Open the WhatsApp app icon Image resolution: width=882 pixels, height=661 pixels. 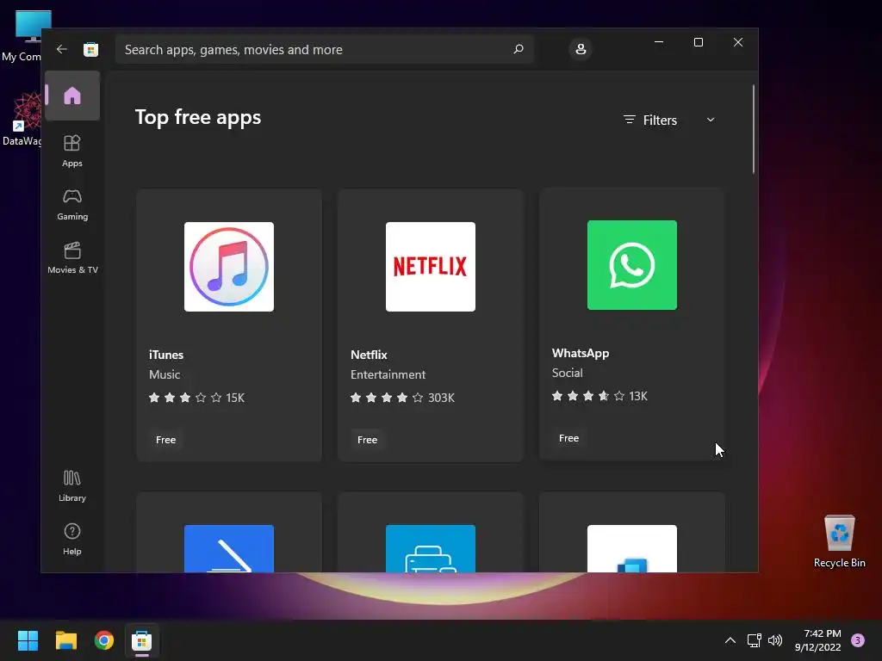pos(631,265)
